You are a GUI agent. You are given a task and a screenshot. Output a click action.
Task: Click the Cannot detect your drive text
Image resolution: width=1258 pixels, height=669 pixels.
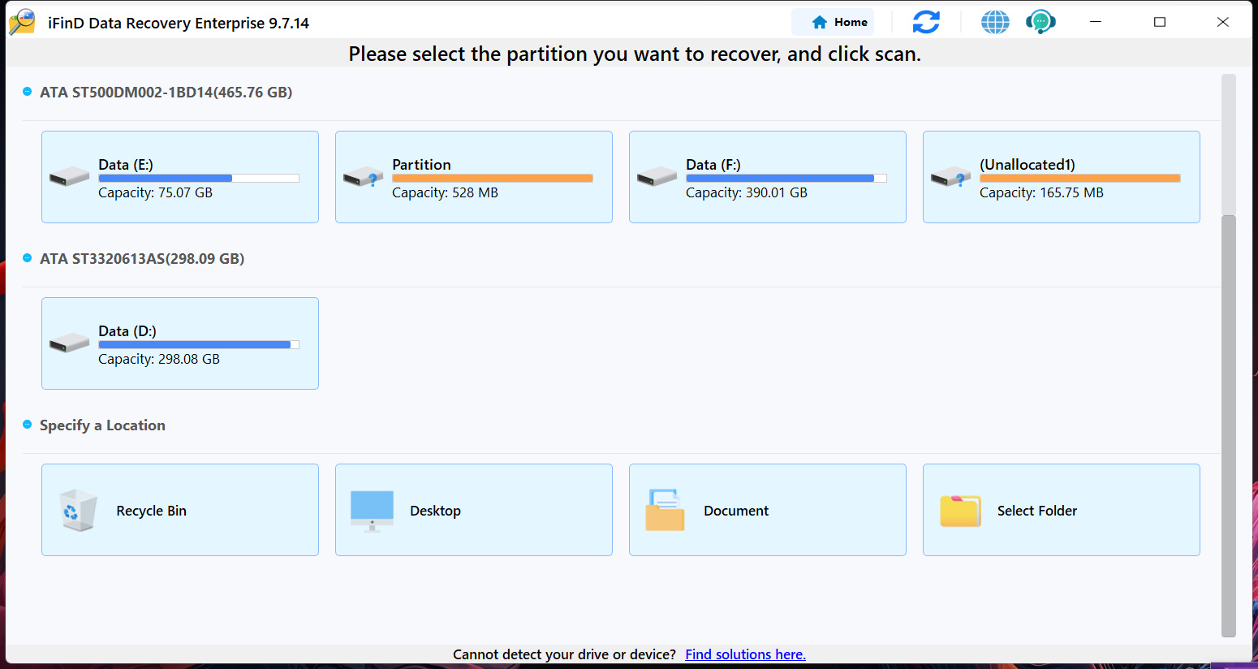click(564, 654)
